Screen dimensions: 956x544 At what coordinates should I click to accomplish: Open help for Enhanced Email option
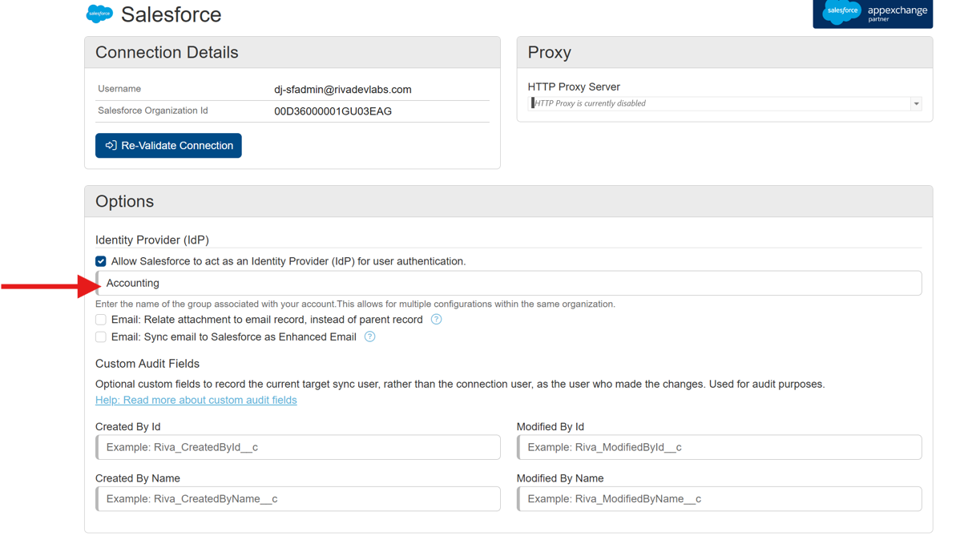click(369, 336)
